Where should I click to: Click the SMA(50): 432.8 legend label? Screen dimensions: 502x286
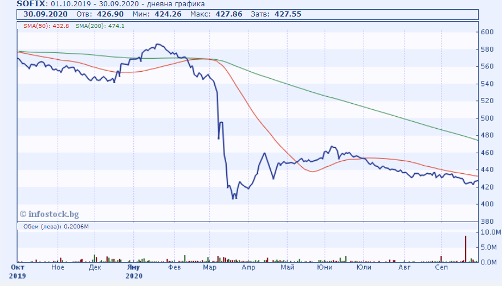(46, 26)
